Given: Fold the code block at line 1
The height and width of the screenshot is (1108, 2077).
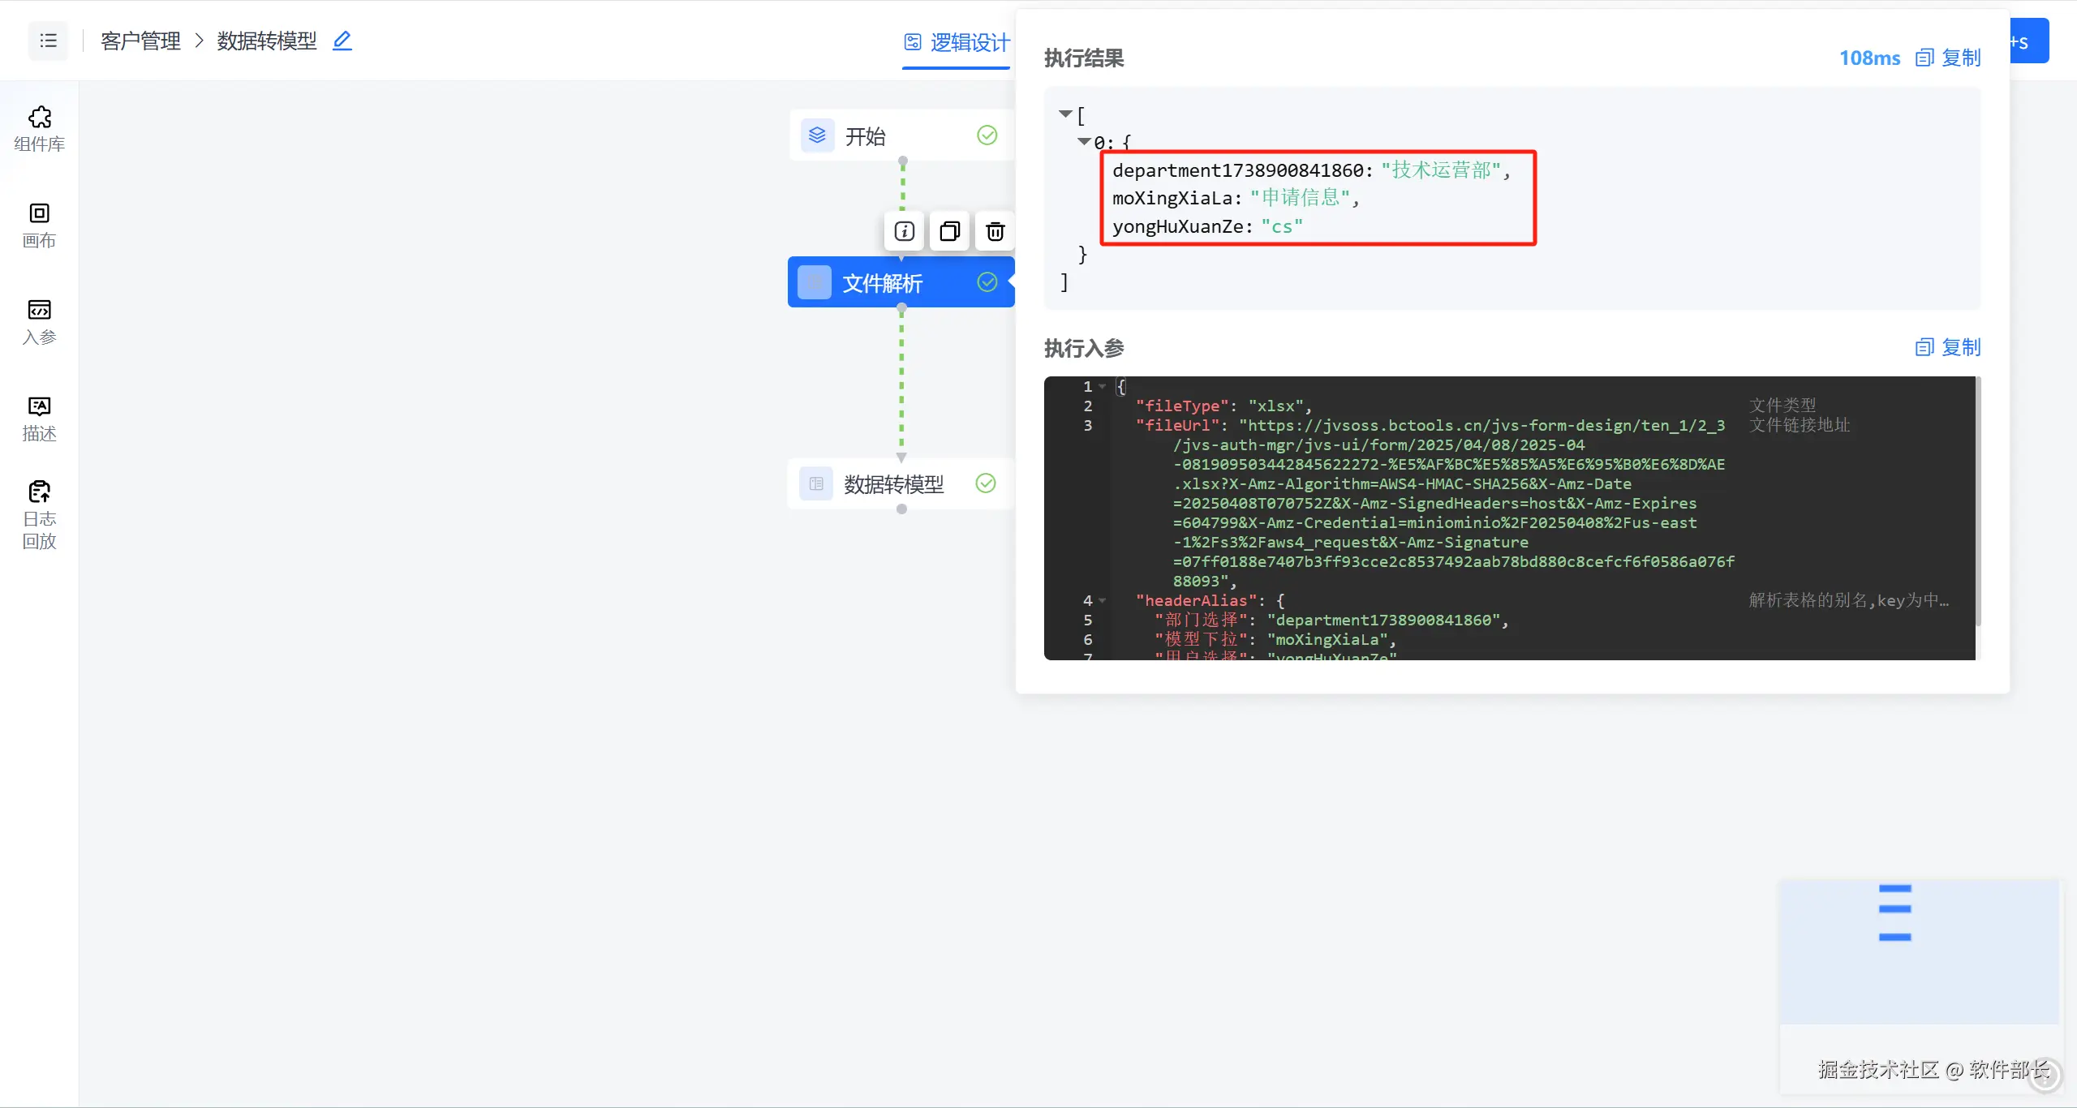Looking at the screenshot, I should point(1103,387).
